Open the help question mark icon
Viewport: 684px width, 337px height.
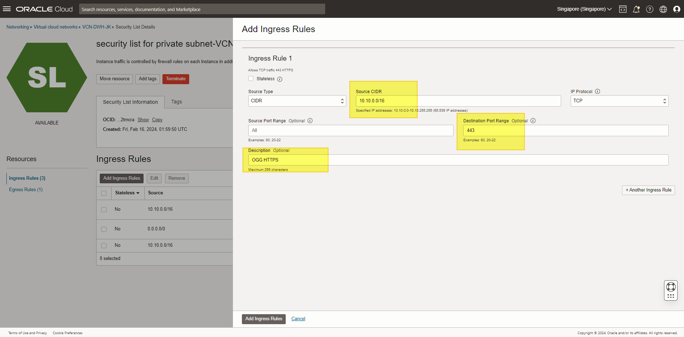[650, 9]
